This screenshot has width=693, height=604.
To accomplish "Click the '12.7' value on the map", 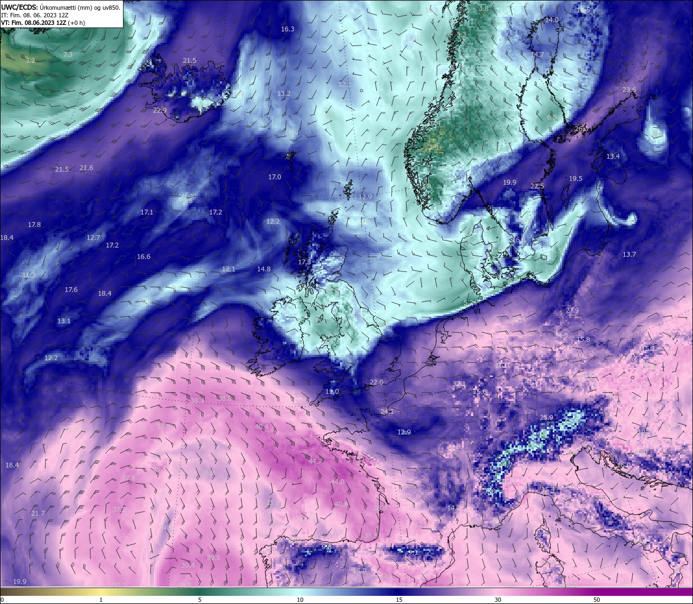I will 93,238.
